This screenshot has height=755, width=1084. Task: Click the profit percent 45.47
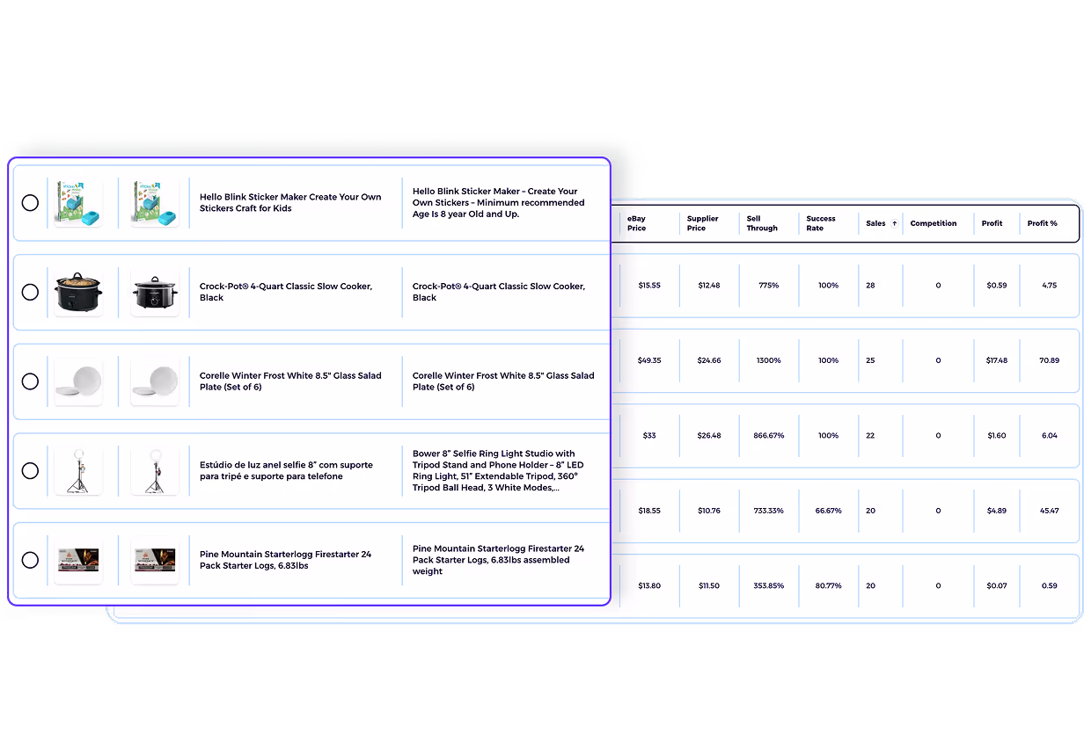click(x=1049, y=511)
